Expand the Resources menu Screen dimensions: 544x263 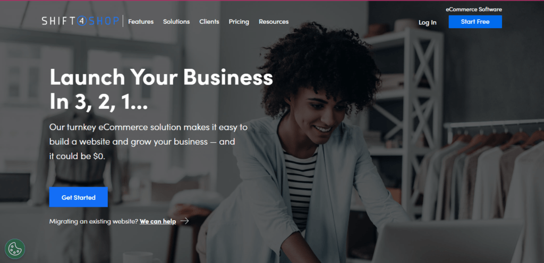pos(274,21)
